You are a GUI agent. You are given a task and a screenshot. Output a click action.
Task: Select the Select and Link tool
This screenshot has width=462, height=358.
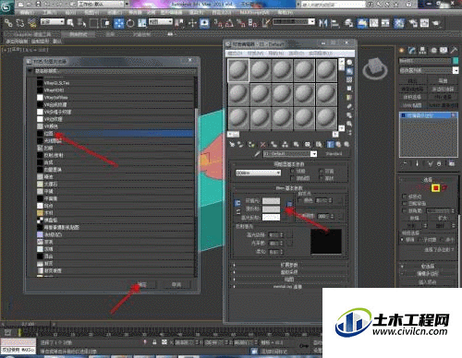8,23
